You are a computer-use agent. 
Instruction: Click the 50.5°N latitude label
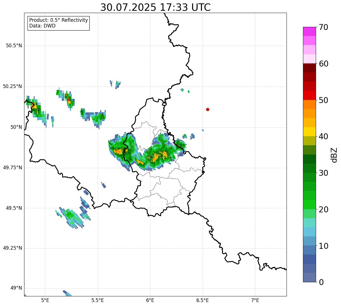[x=14, y=46]
